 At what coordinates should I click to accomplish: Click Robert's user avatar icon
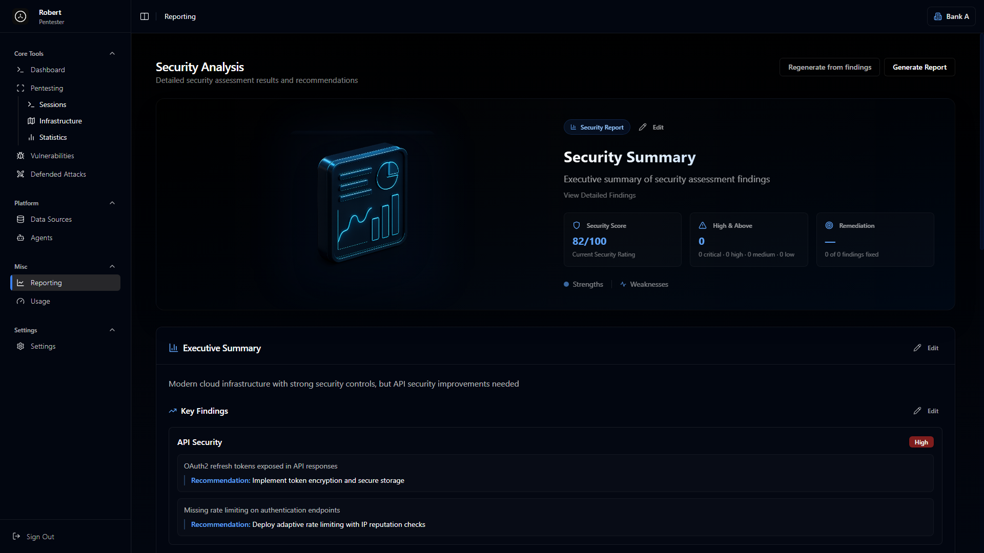pyautogui.click(x=20, y=16)
